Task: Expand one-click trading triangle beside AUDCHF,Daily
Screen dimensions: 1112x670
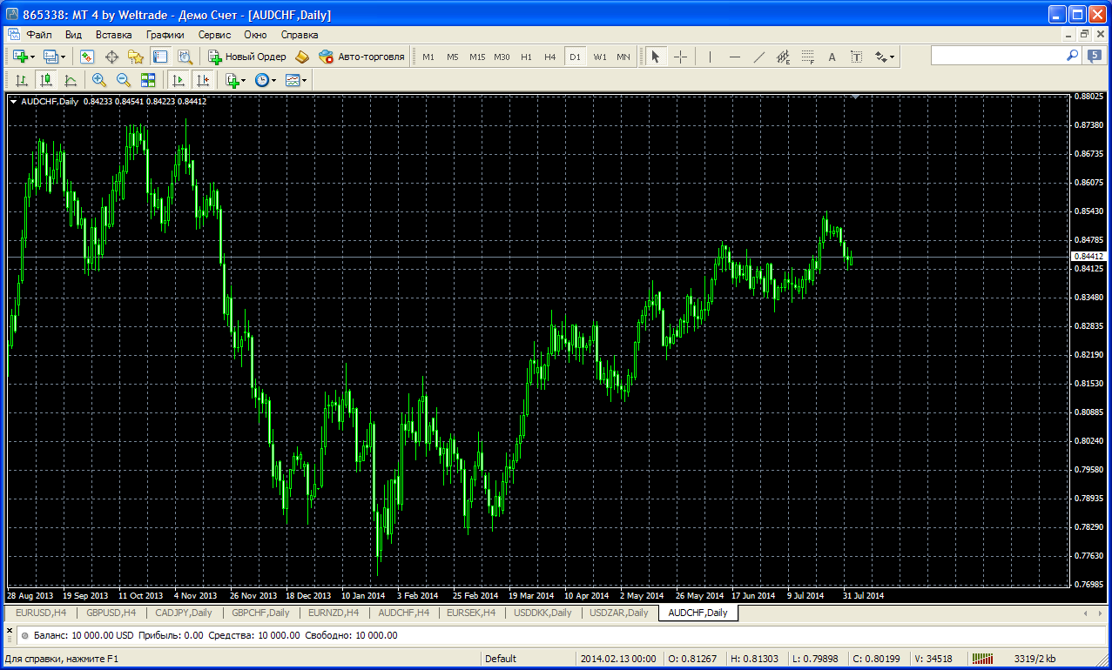Action: pyautogui.click(x=14, y=101)
